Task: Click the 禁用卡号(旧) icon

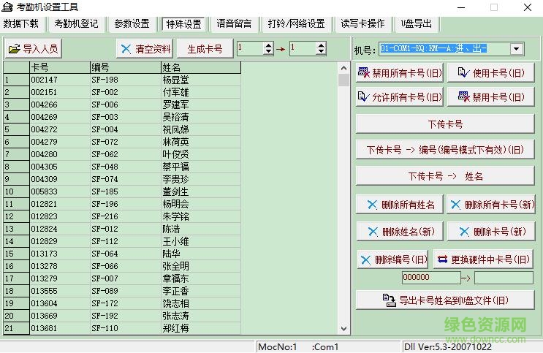Action: point(463,96)
